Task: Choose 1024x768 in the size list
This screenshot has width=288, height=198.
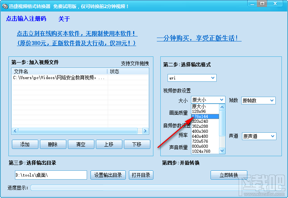Action: (x=205, y=151)
